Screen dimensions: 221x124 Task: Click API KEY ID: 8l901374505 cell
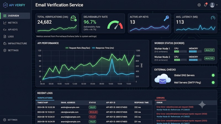pyautogui.click(x=117, y=112)
